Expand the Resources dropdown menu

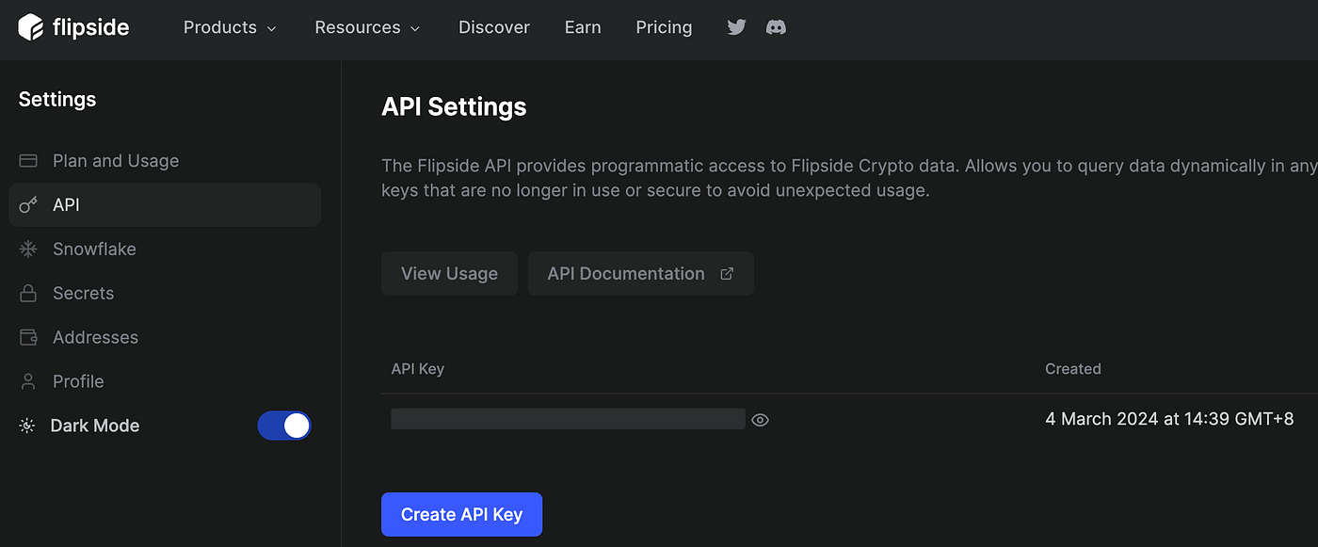point(367,27)
